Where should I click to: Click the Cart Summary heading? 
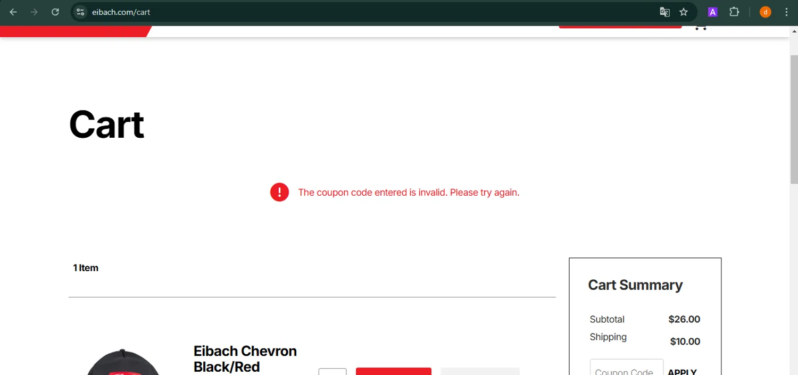click(635, 285)
